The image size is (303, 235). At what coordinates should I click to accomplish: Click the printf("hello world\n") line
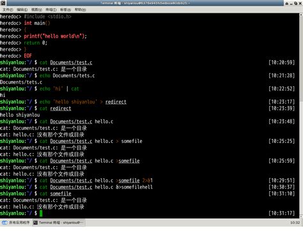coord(56,36)
